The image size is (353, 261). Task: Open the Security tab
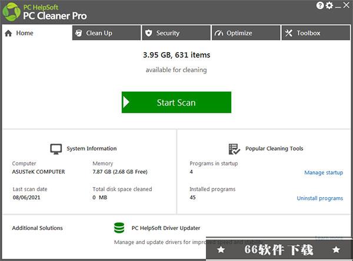pyautogui.click(x=176, y=33)
